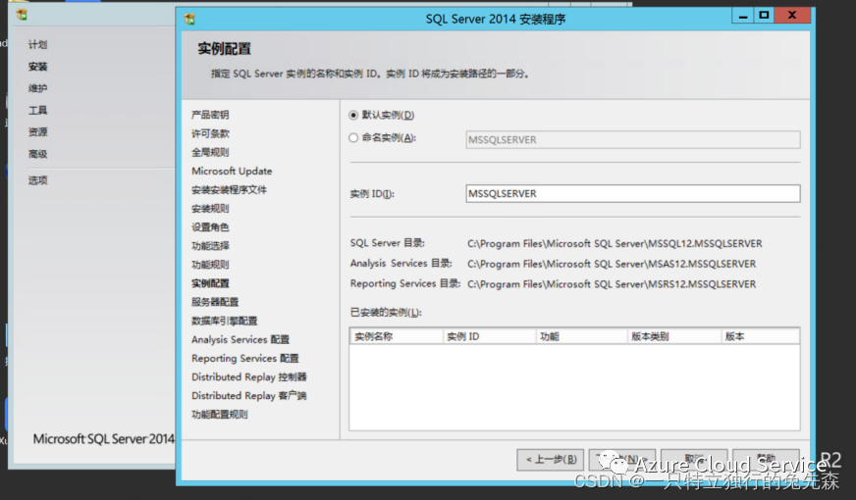Image resolution: width=856 pixels, height=500 pixels.
Task: Select the 服务器配置 step
Action: coord(215,302)
